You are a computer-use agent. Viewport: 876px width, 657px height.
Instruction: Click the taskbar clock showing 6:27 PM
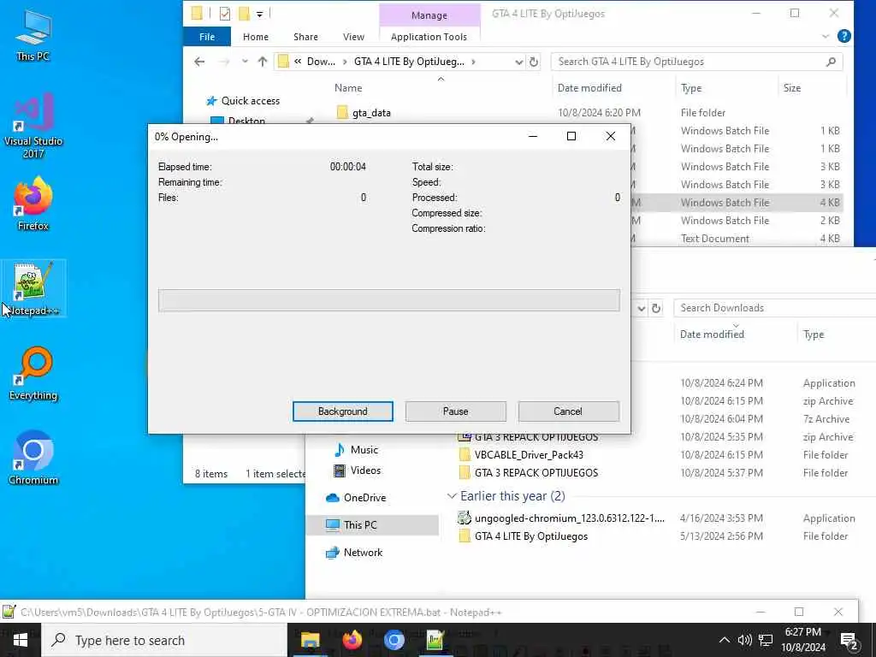802,640
